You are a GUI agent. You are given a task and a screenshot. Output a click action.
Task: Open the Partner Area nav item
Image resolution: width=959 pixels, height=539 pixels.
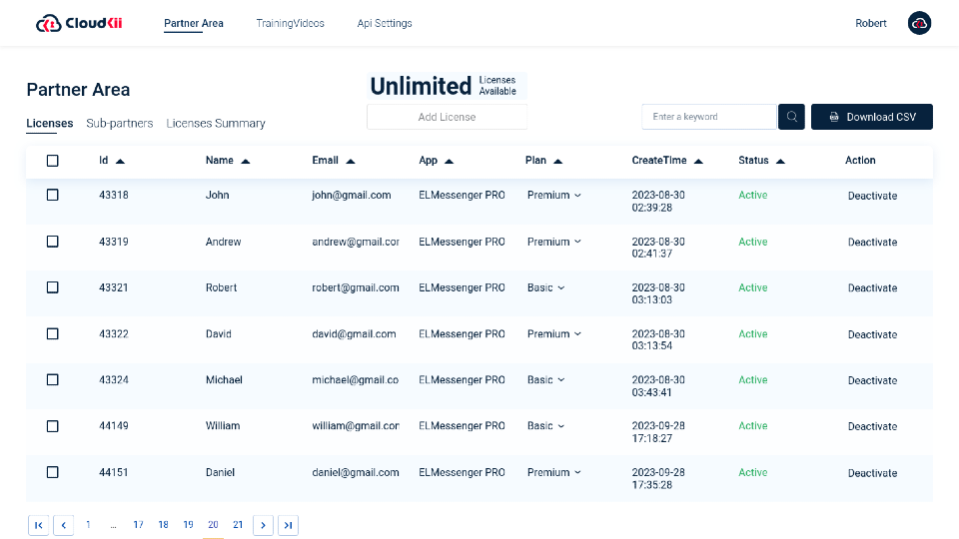(x=193, y=23)
